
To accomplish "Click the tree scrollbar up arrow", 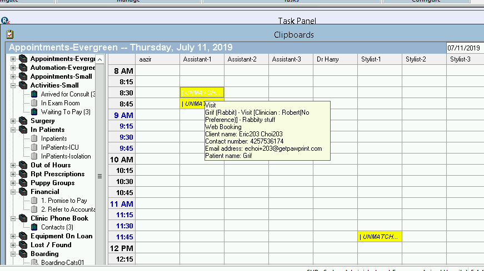I will click(99, 59).
